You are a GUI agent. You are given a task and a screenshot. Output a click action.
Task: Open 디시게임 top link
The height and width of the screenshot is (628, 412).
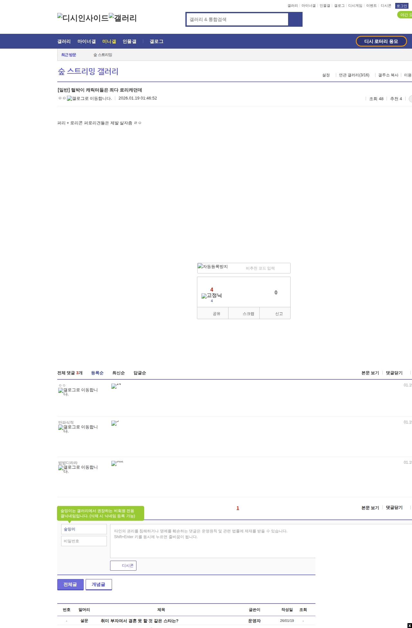[355, 6]
